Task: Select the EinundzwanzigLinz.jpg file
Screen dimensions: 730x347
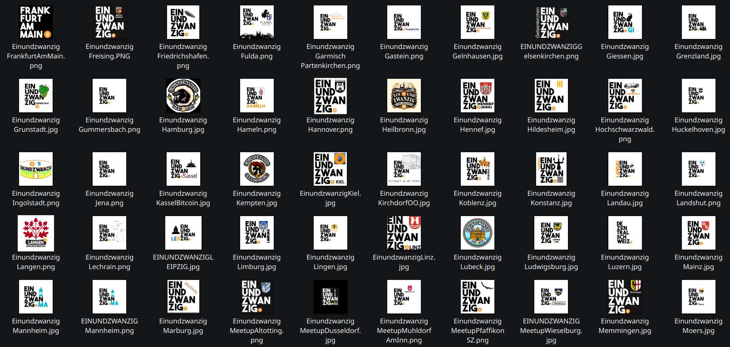Action: point(404,233)
